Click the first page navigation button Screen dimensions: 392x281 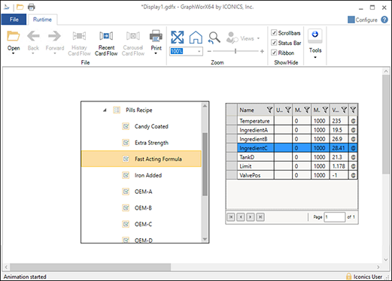[x=231, y=217]
